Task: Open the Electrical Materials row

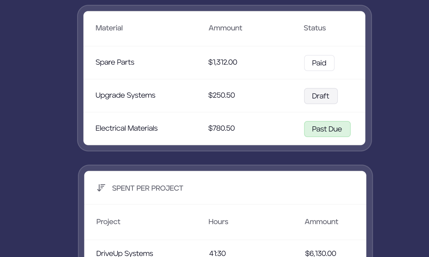Action: tap(224, 128)
